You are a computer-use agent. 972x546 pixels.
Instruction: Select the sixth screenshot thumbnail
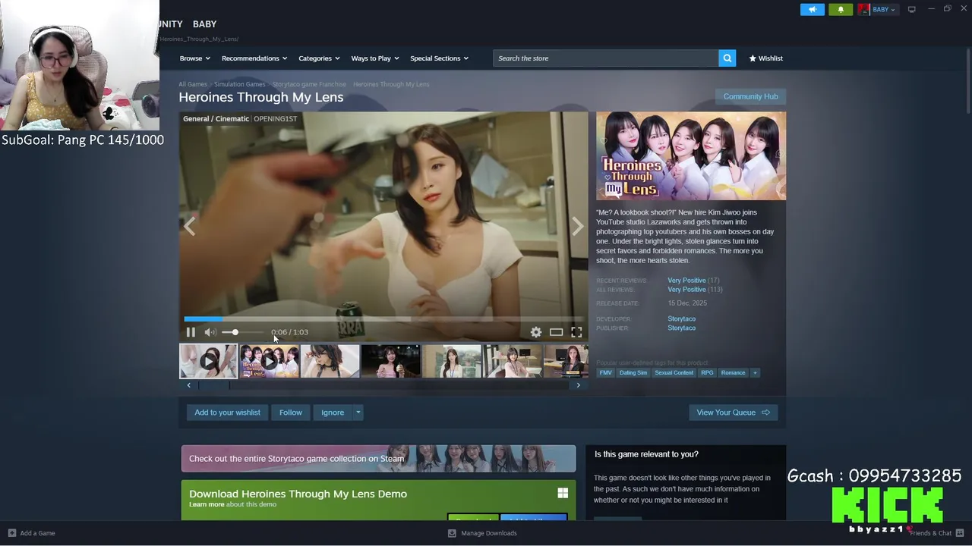(x=513, y=361)
